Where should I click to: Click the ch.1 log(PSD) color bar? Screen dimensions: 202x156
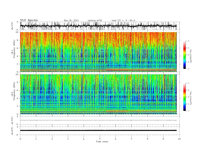click(185, 55)
